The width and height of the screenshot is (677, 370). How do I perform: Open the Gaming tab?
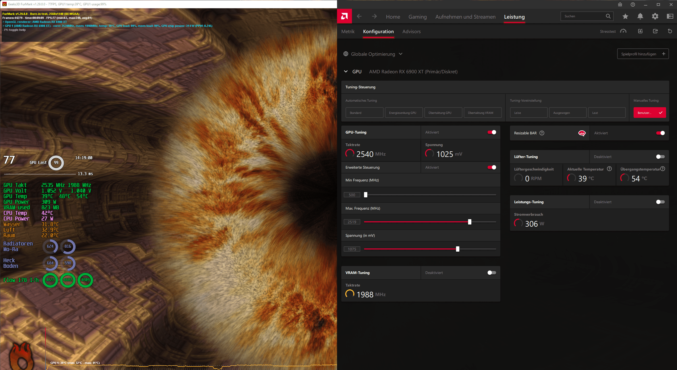point(417,17)
